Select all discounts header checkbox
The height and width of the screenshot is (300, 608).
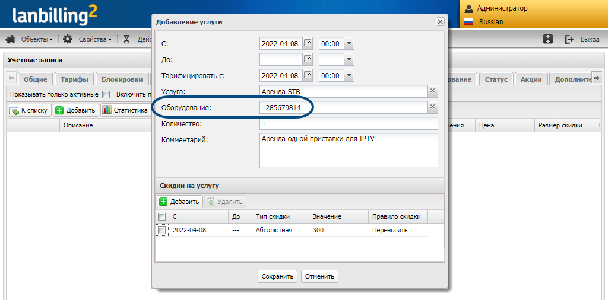tap(162, 216)
